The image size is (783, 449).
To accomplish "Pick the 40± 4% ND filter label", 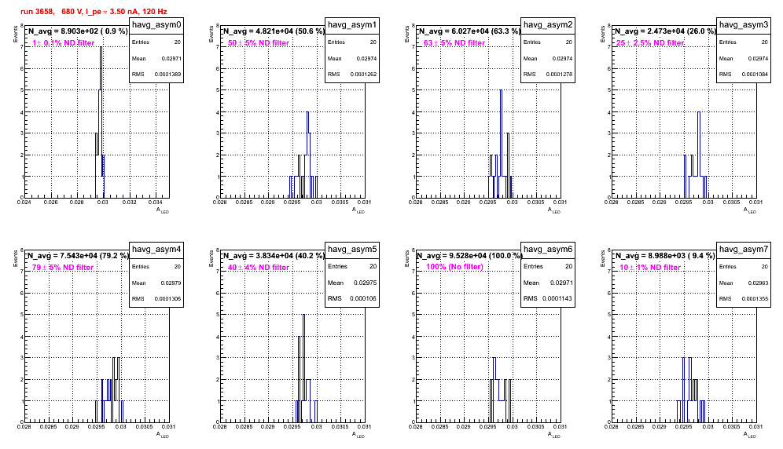I will click(x=259, y=268).
